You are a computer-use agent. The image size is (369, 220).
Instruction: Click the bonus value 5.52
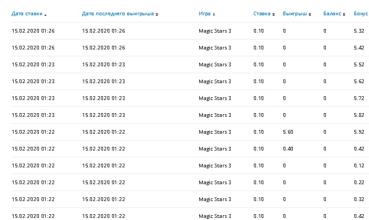359,65
